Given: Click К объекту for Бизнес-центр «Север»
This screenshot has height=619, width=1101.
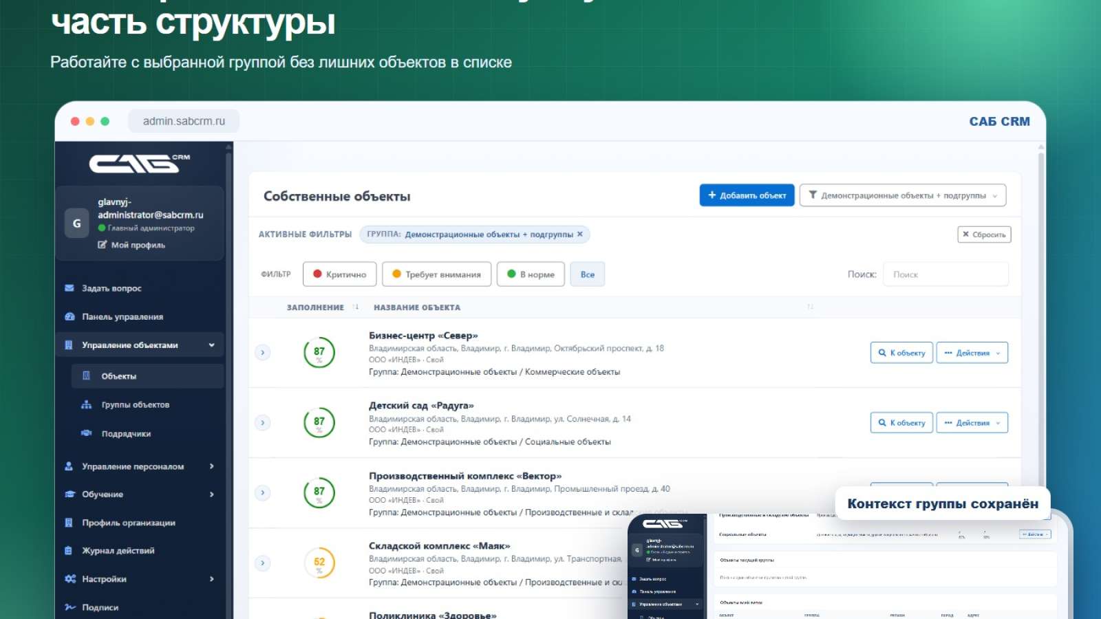Looking at the screenshot, I should click(901, 353).
